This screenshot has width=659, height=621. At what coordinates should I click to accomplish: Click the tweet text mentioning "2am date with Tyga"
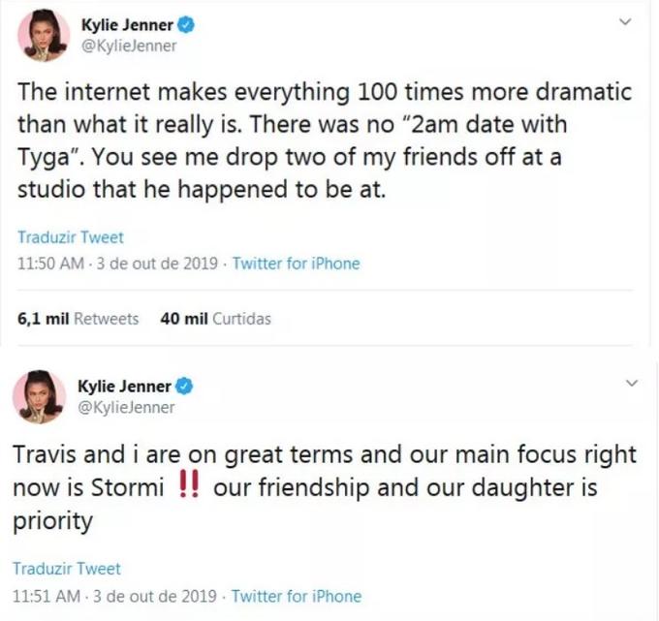coord(291,140)
